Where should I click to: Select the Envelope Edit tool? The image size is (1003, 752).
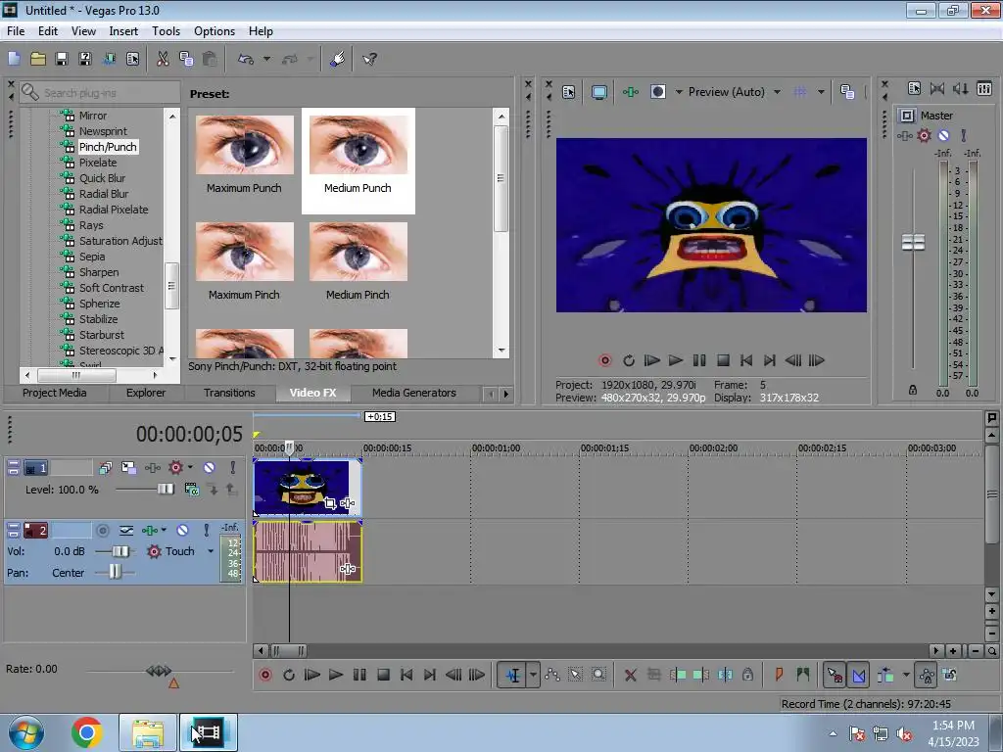click(x=552, y=675)
